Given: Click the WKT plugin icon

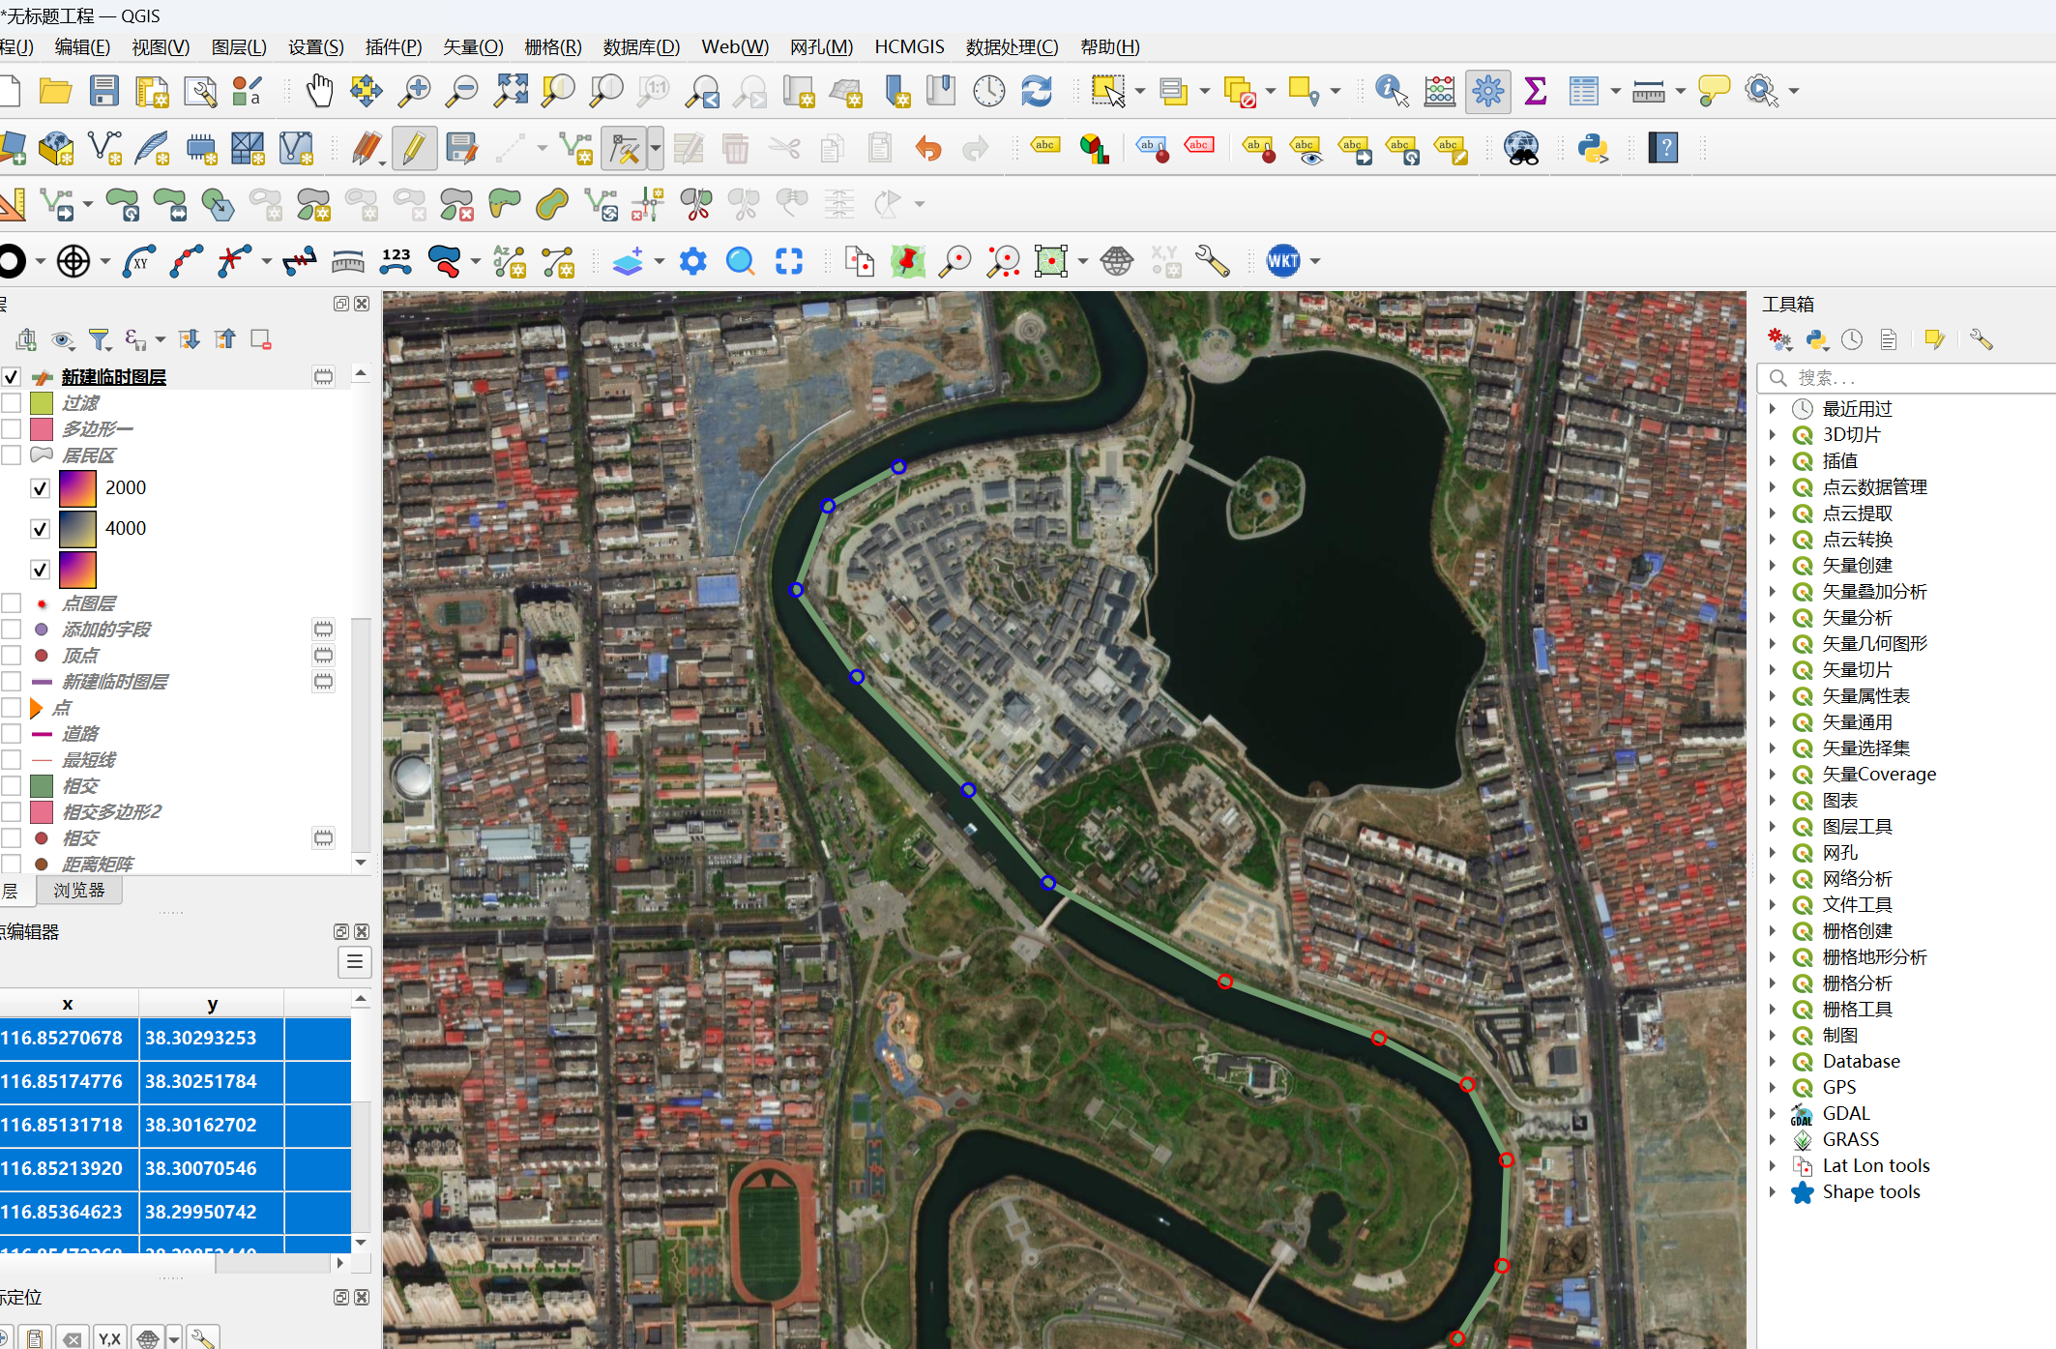Looking at the screenshot, I should pyautogui.click(x=1283, y=261).
